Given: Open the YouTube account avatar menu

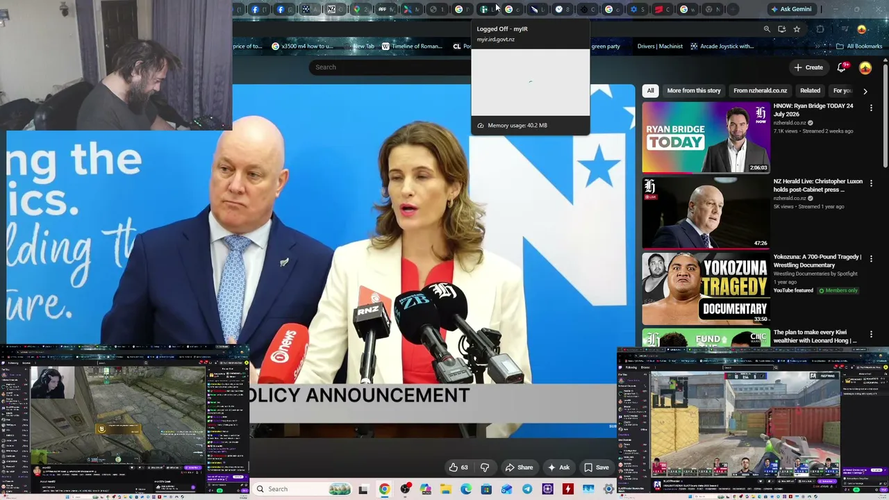Looking at the screenshot, I should 865,67.
